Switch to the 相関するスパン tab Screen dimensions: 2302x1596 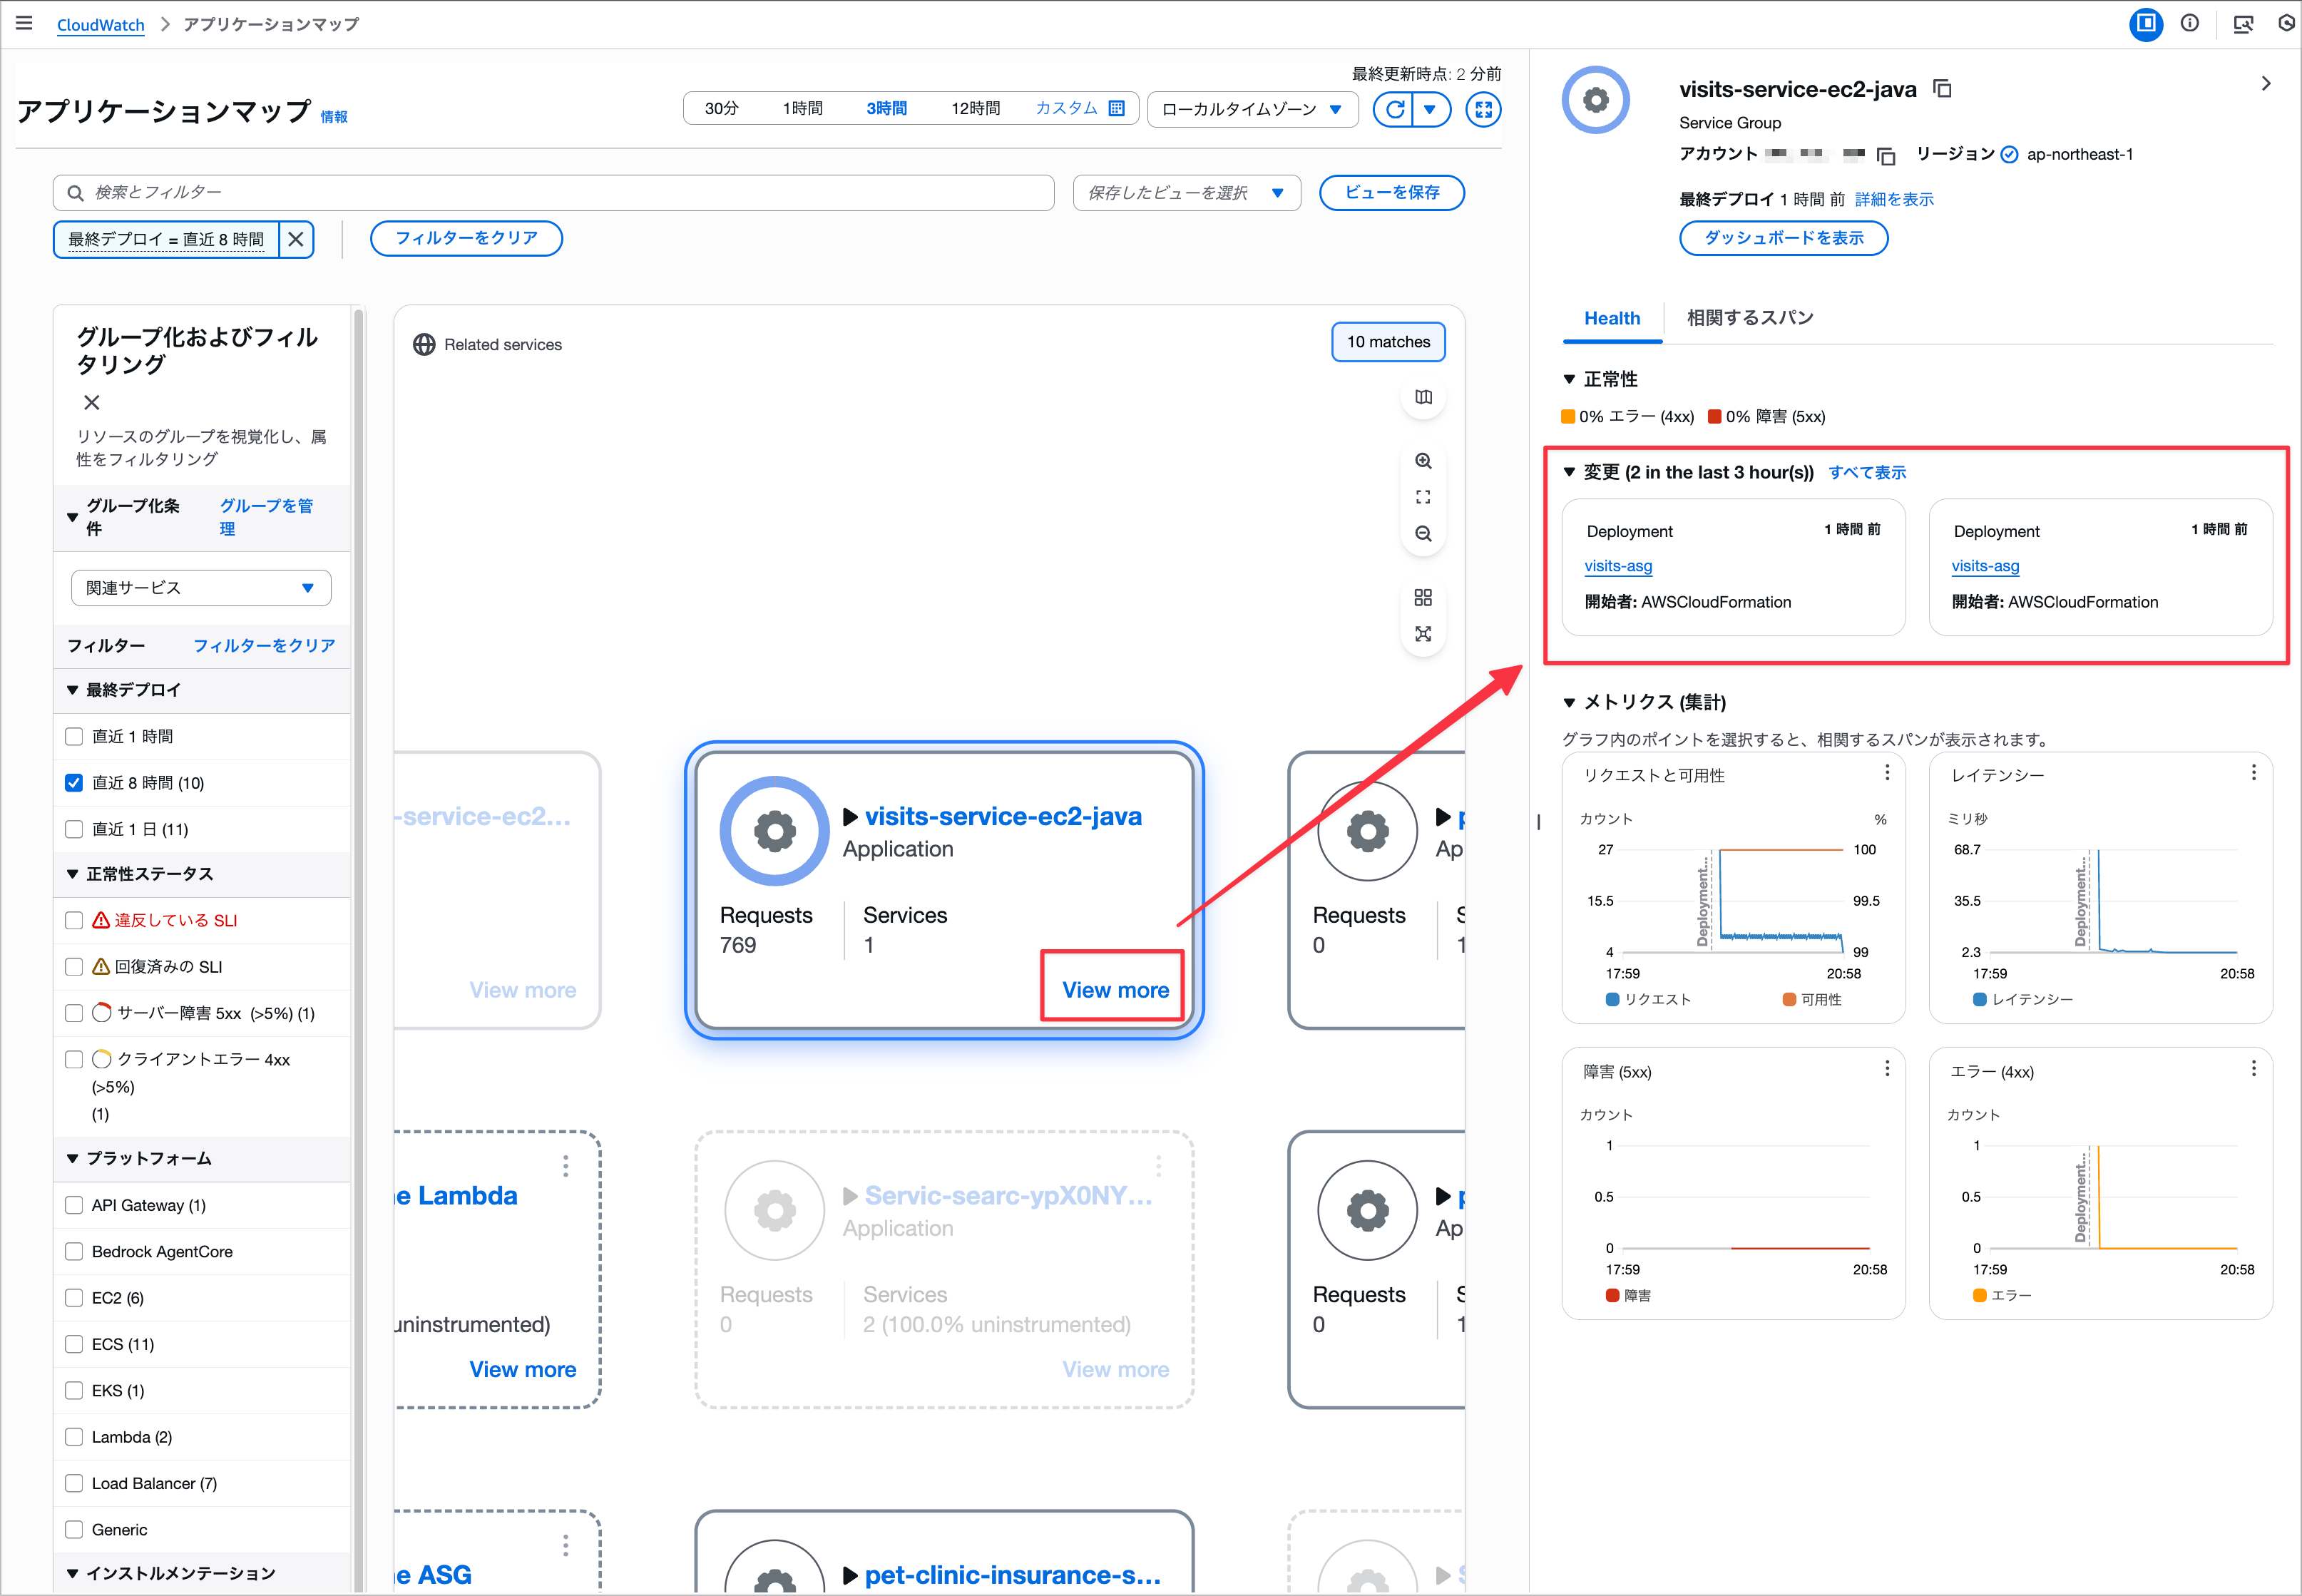click(1749, 318)
